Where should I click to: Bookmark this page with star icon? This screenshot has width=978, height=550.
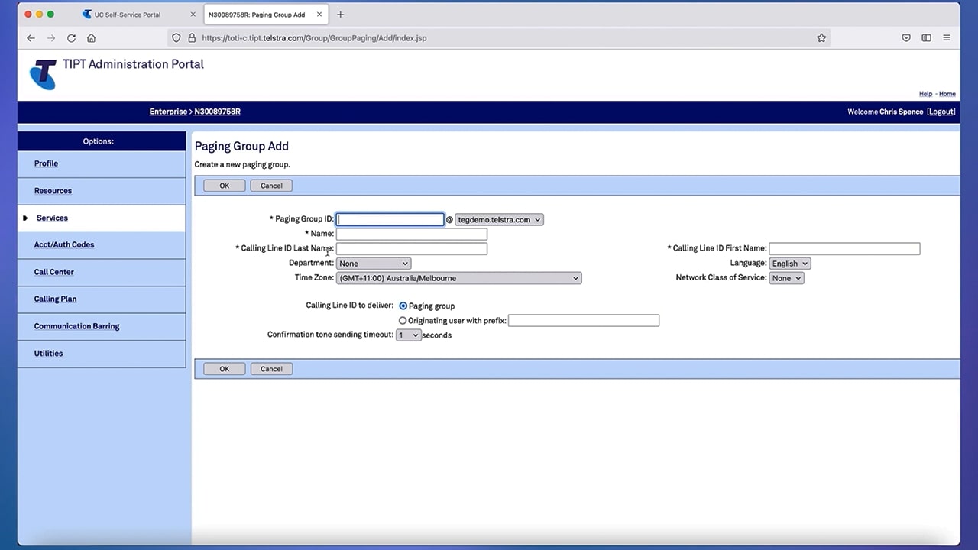[x=821, y=38]
